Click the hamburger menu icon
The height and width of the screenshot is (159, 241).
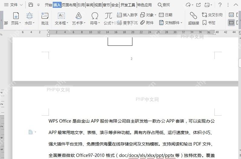pyautogui.click(x=6, y=5)
